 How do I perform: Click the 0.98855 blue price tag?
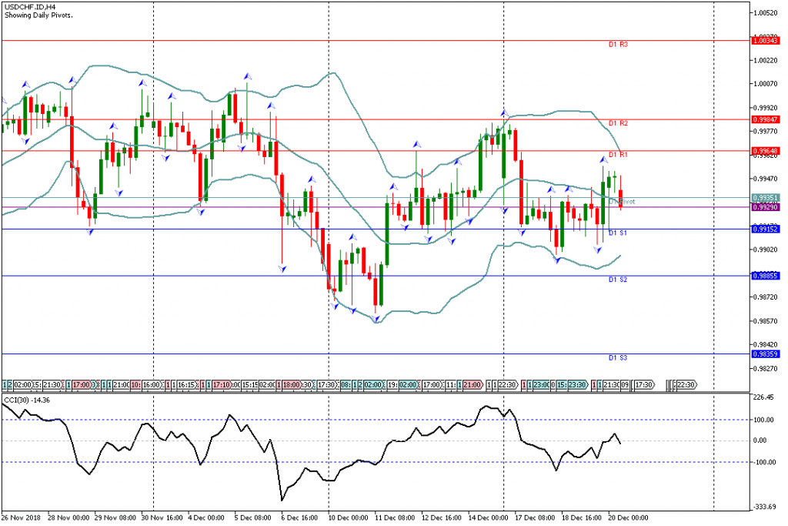pyautogui.click(x=766, y=276)
